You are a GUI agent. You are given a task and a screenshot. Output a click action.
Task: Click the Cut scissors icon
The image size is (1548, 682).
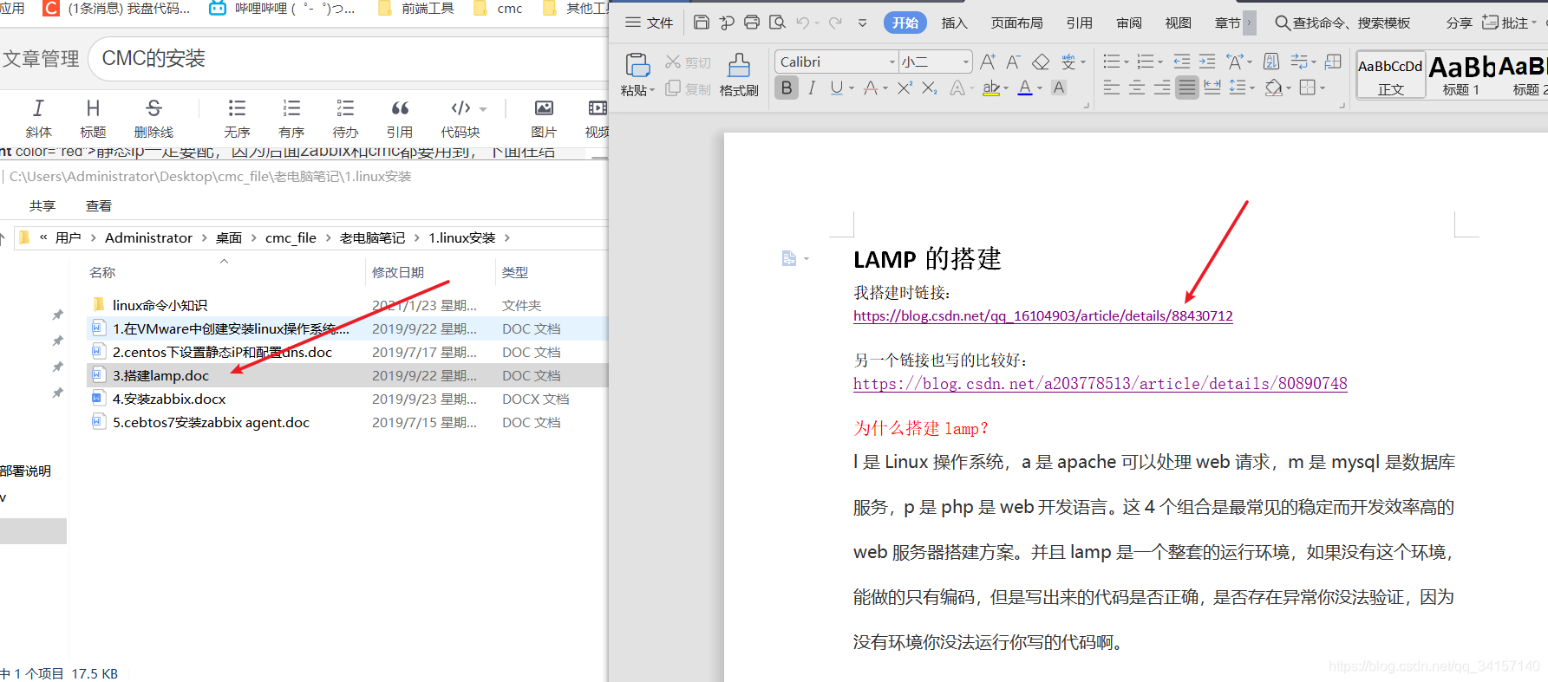coord(673,62)
